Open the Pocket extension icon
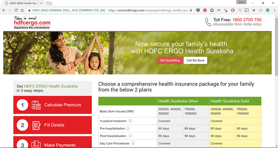Image resolution: width=278 pixels, height=148 pixels. 198,10
